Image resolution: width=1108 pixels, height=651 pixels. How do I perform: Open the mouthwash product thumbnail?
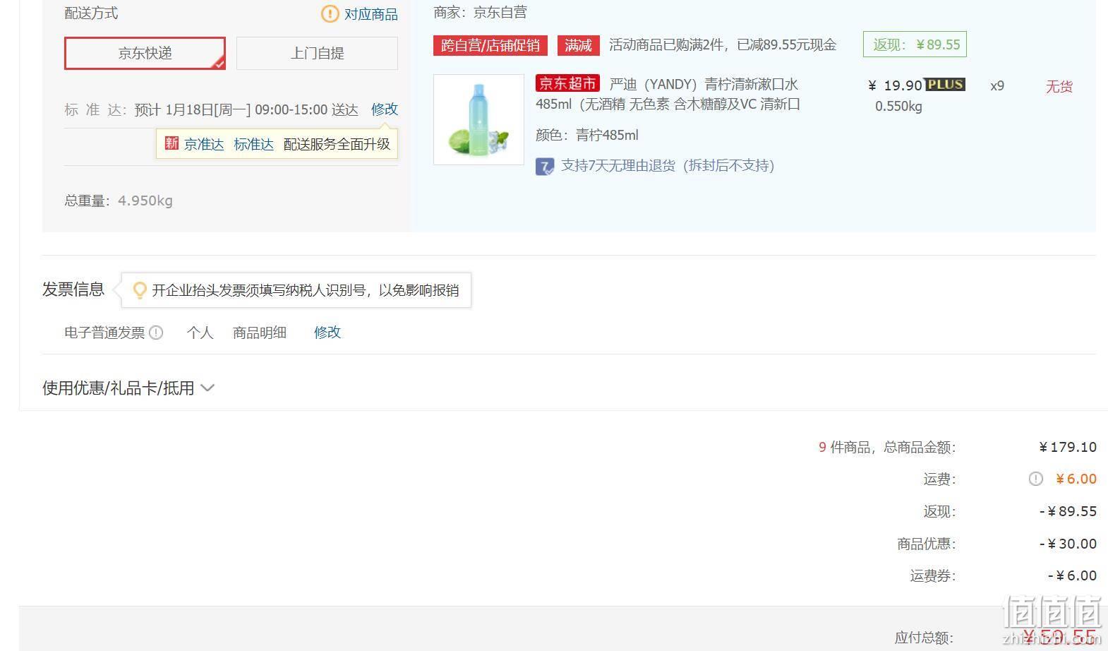pos(478,119)
